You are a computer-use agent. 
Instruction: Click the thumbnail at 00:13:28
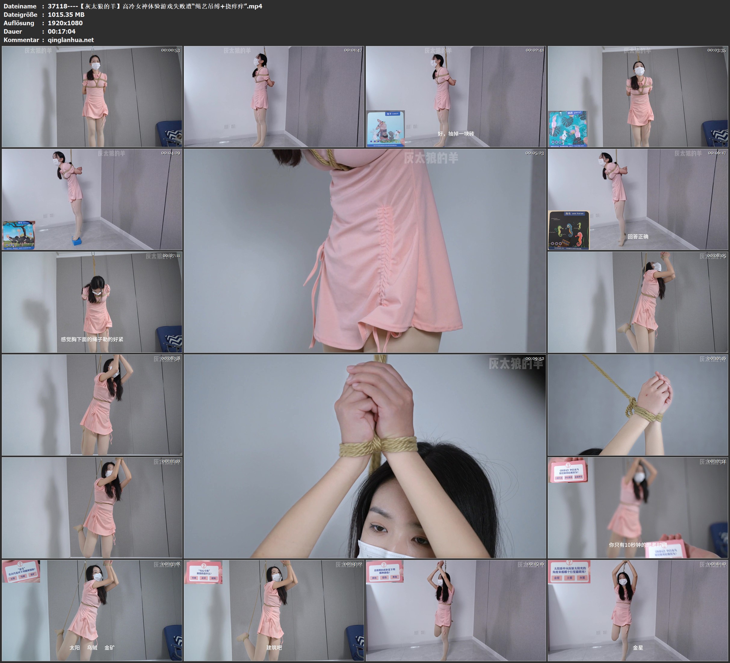(92, 610)
